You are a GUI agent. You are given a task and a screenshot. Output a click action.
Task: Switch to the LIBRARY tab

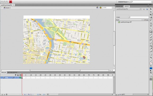click(x=127, y=6)
